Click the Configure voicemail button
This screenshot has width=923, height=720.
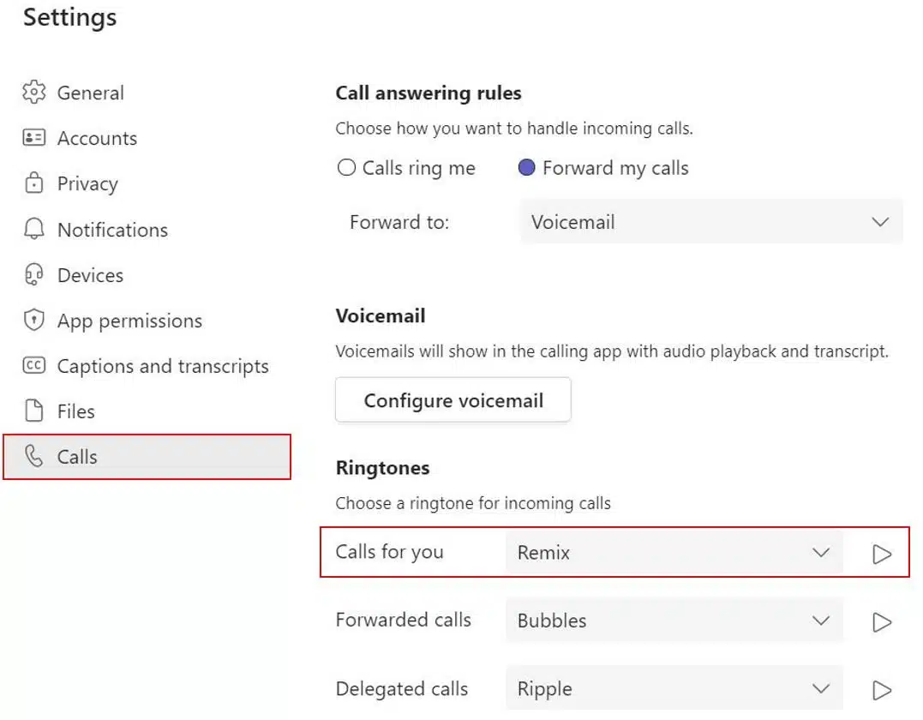click(453, 400)
